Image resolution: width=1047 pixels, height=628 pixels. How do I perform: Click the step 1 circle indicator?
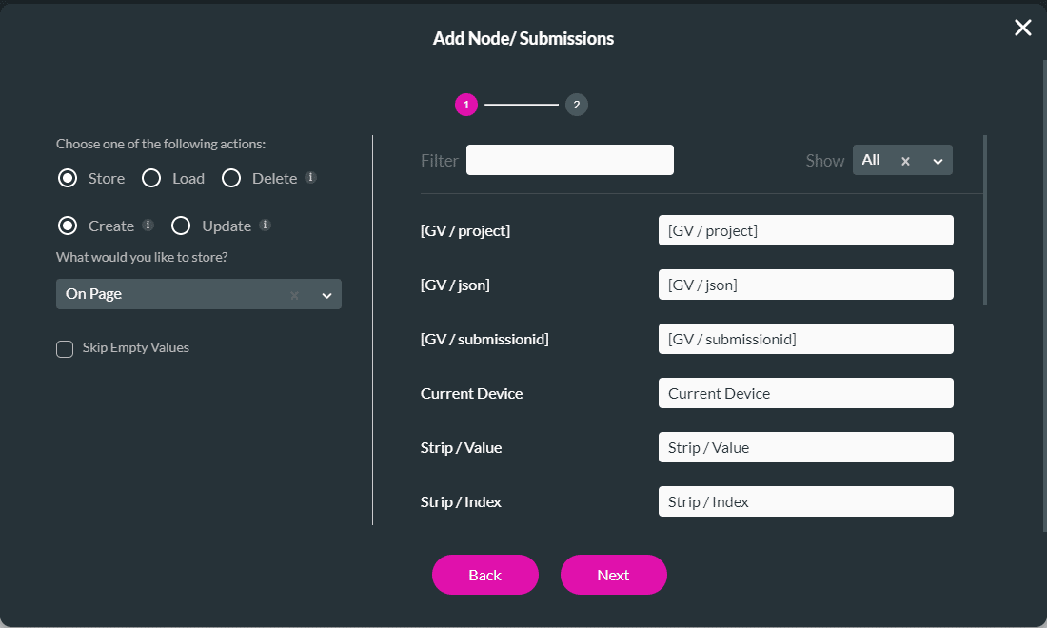pyautogui.click(x=466, y=105)
